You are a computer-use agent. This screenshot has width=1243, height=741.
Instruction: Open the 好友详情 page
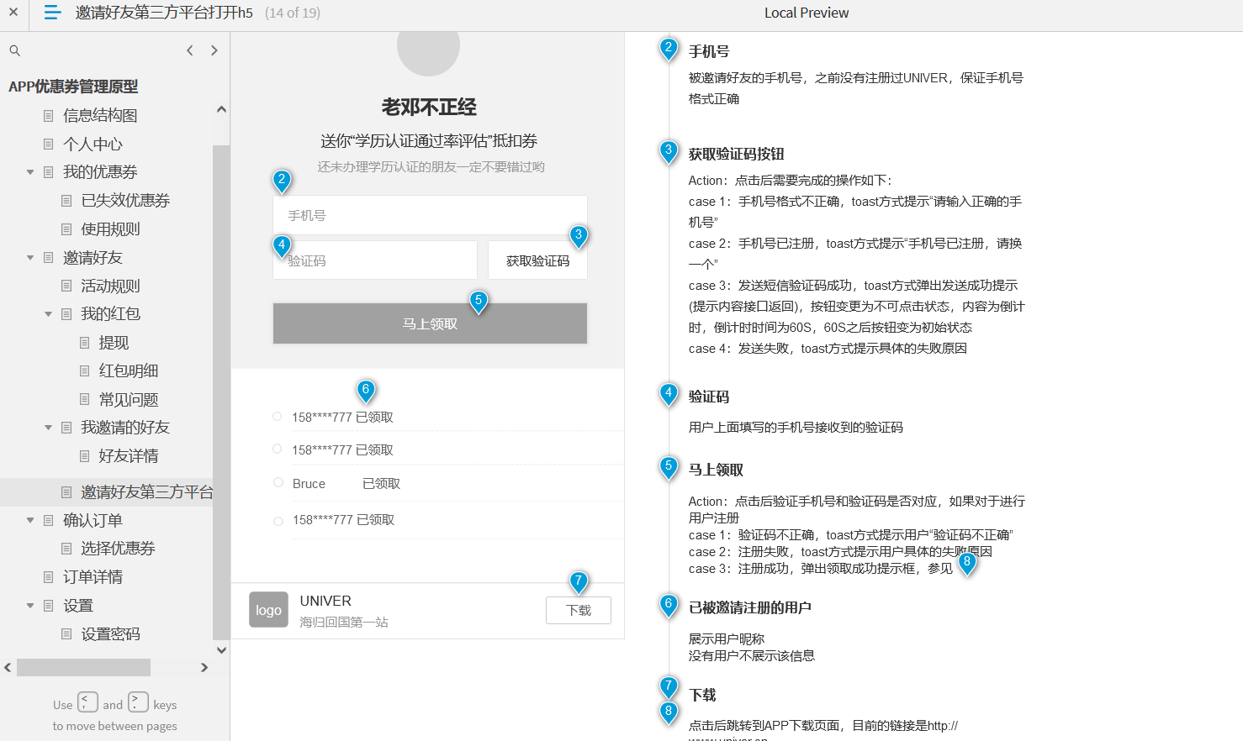click(129, 456)
